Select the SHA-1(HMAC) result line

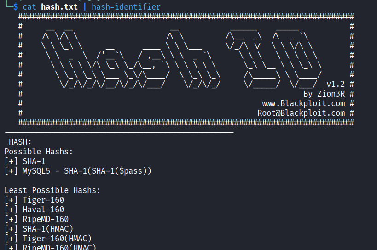point(47,229)
